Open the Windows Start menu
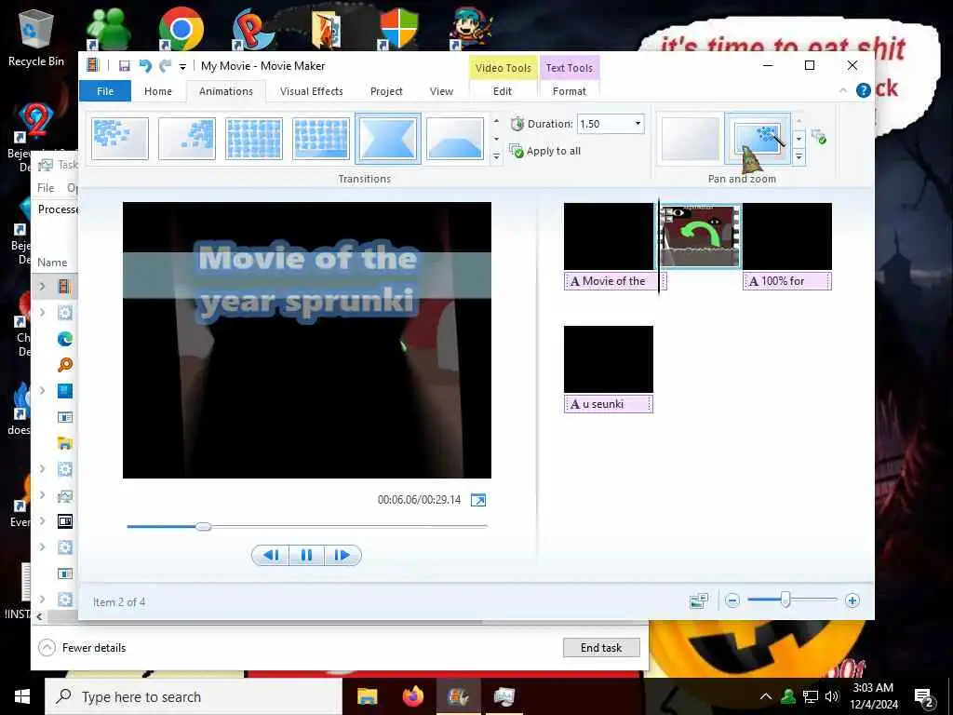This screenshot has width=953, height=715. (22, 696)
